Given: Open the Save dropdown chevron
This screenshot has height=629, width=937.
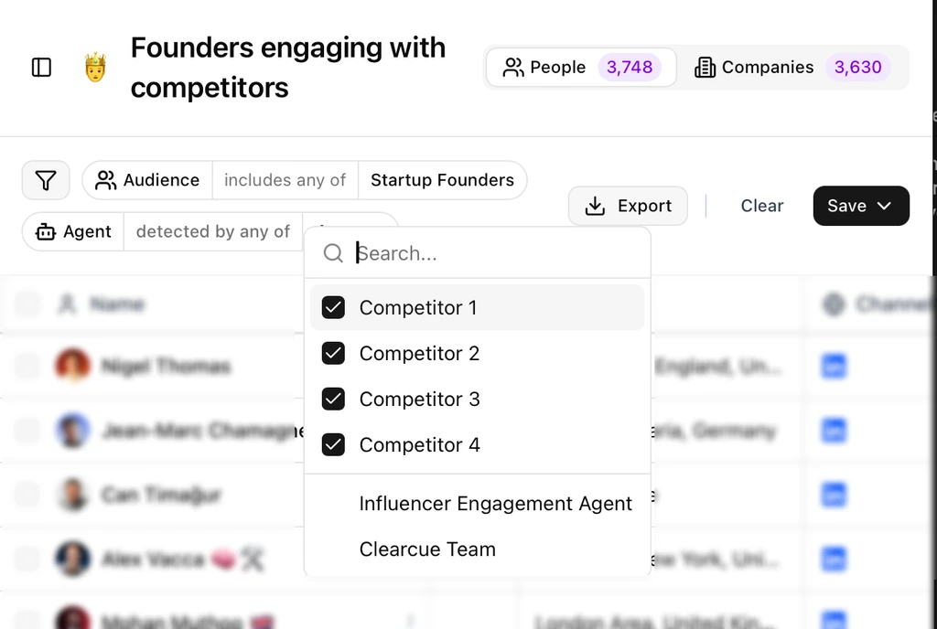Looking at the screenshot, I should pos(886,206).
